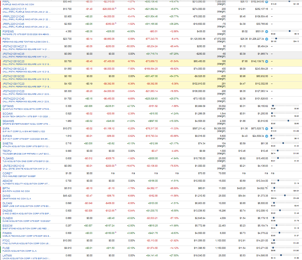The width and height of the screenshot is (302, 260).
Task: Open the -PSTH220121C40 option link
Action: coord(13,99)
